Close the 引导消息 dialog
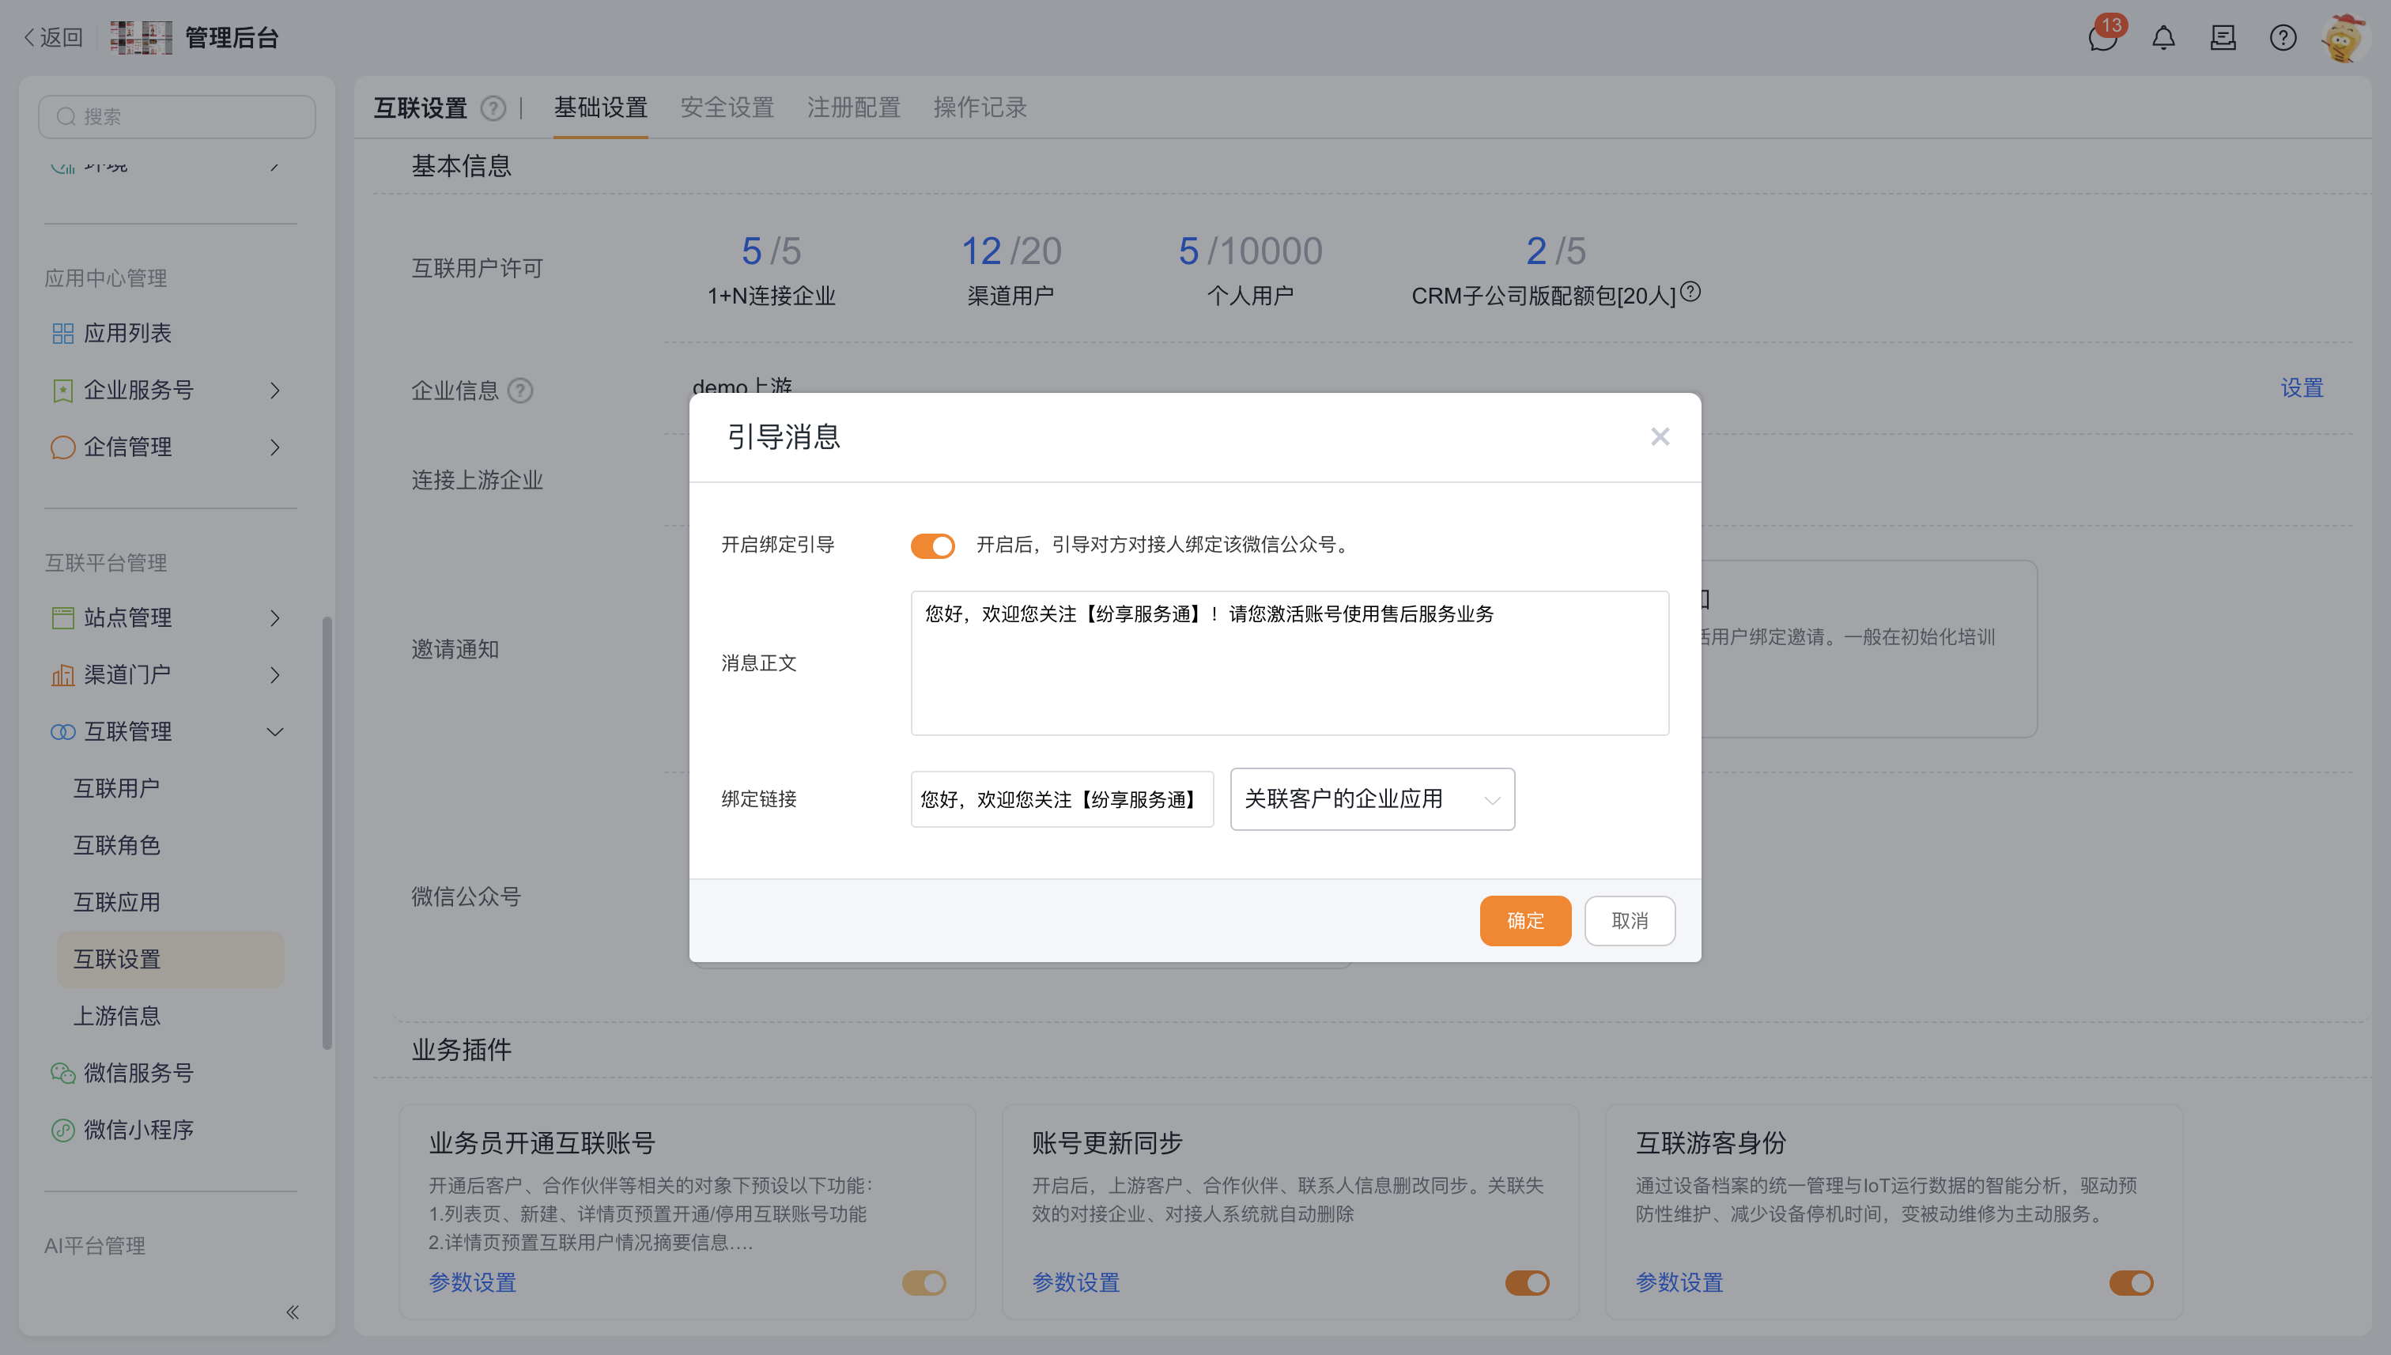This screenshot has height=1355, width=2391. (1660, 436)
